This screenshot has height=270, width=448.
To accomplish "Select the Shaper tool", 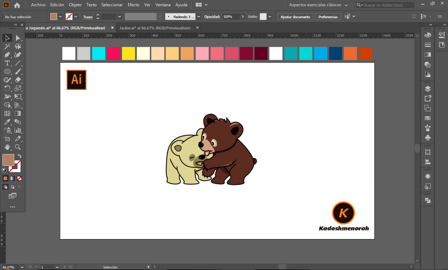I will click(x=7, y=80).
